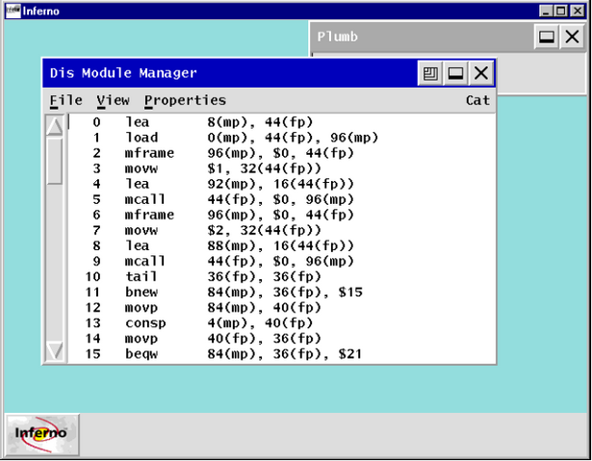Close the Inferno host window
The height and width of the screenshot is (461, 592).
tap(578, 11)
